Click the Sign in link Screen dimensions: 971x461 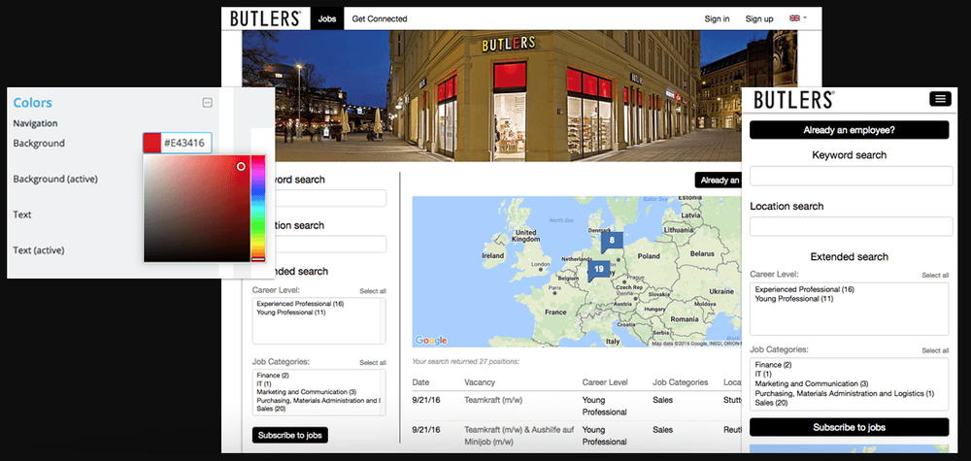pos(717,18)
